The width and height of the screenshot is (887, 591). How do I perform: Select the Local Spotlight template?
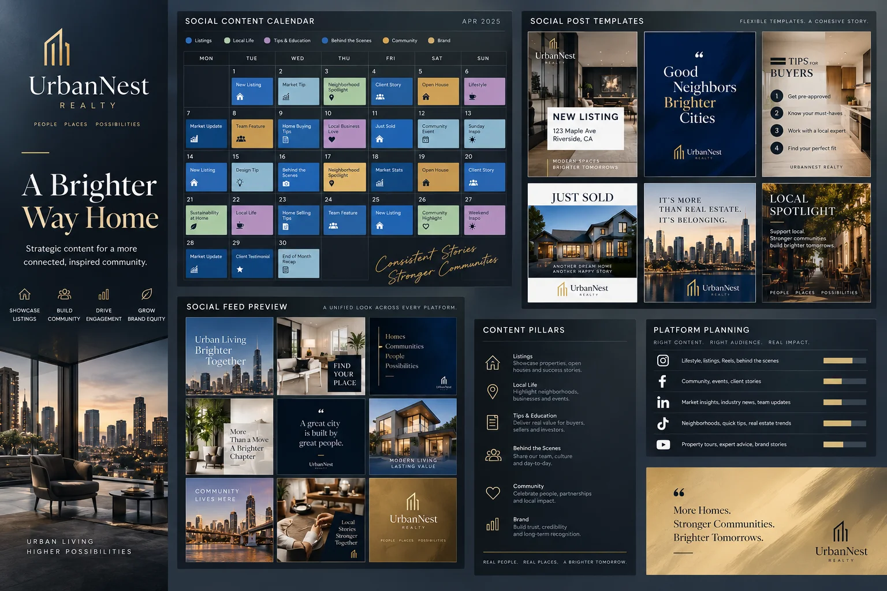coord(817,243)
